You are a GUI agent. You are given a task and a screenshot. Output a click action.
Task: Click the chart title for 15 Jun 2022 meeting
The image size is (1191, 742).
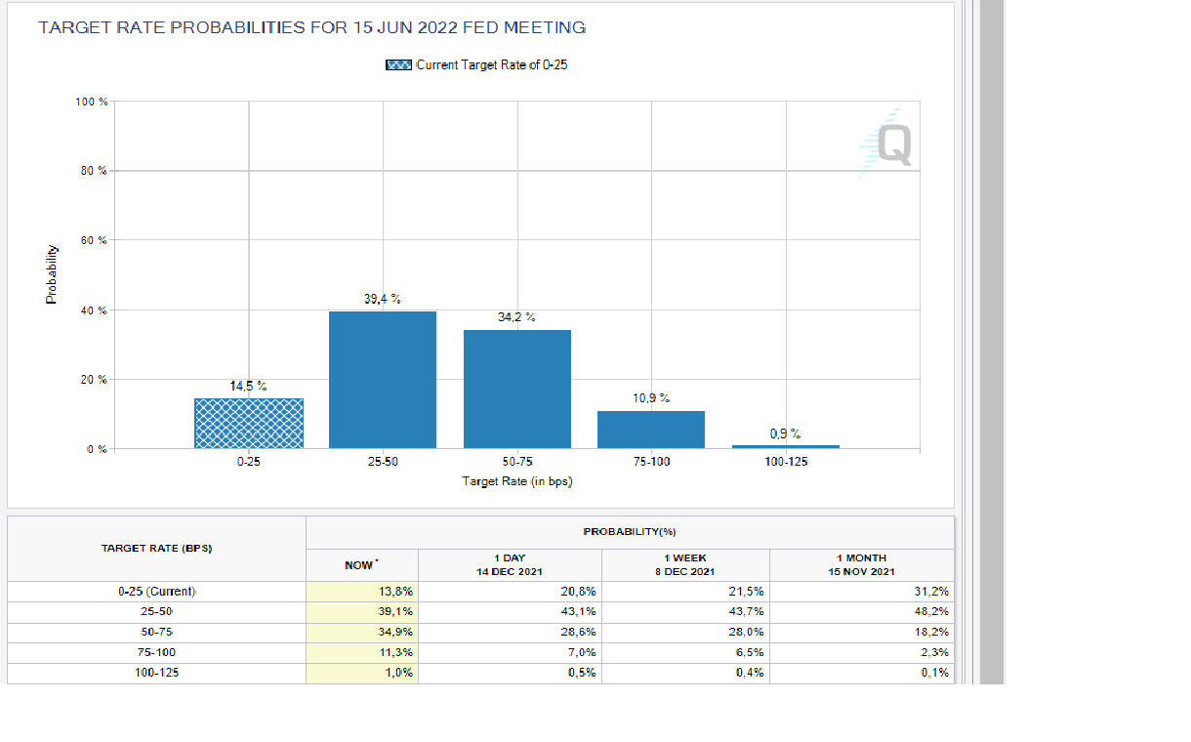click(x=312, y=28)
